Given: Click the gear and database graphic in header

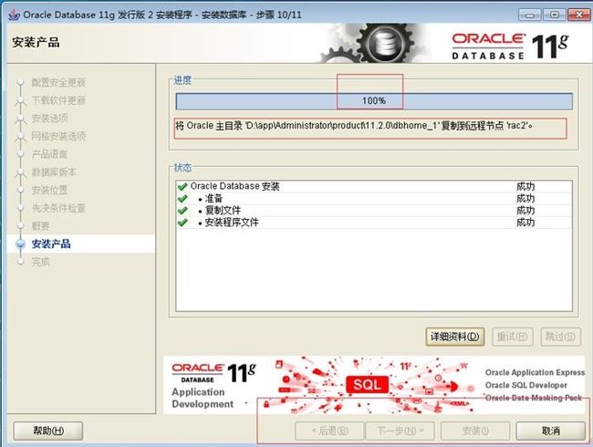Looking at the screenshot, I should point(372,44).
